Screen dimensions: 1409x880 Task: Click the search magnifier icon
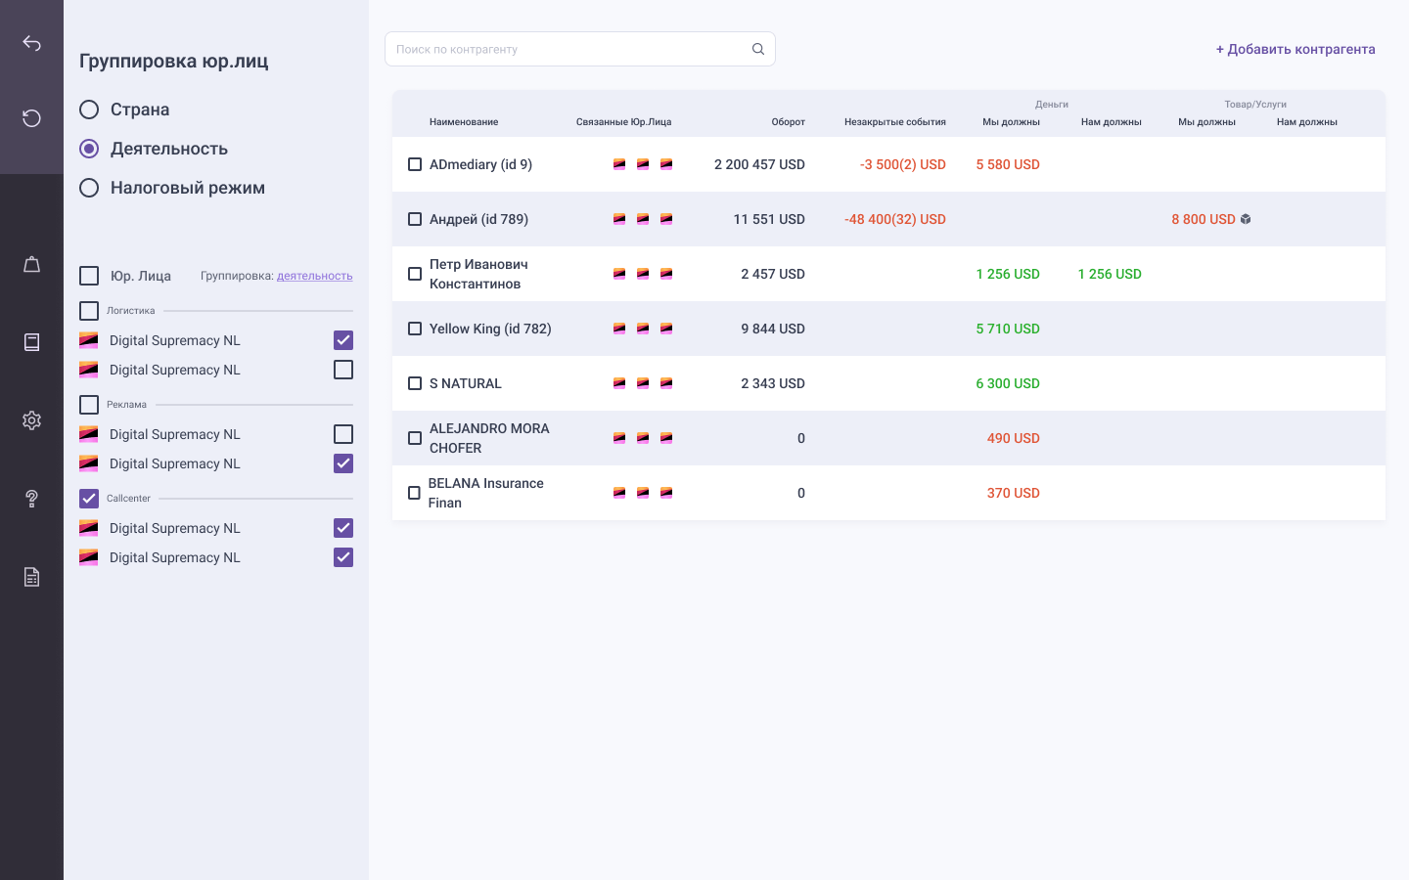click(x=758, y=49)
